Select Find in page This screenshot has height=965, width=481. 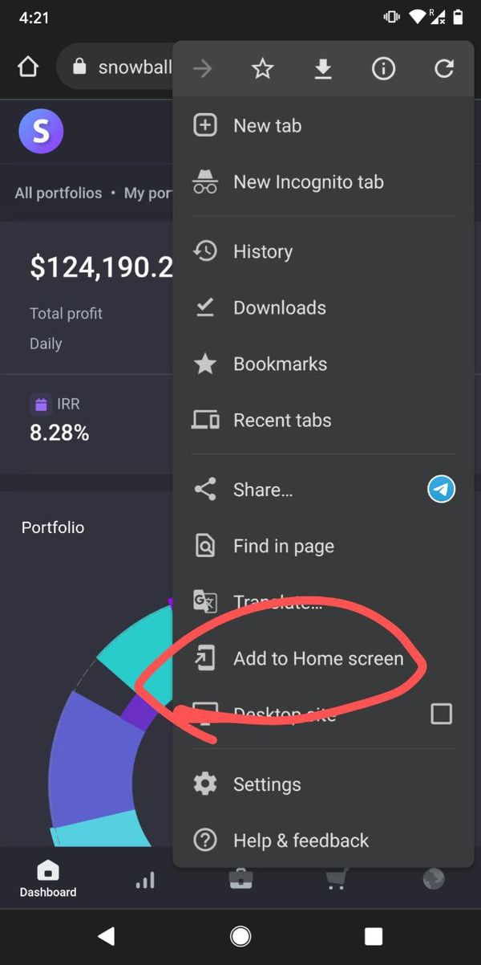tap(283, 545)
